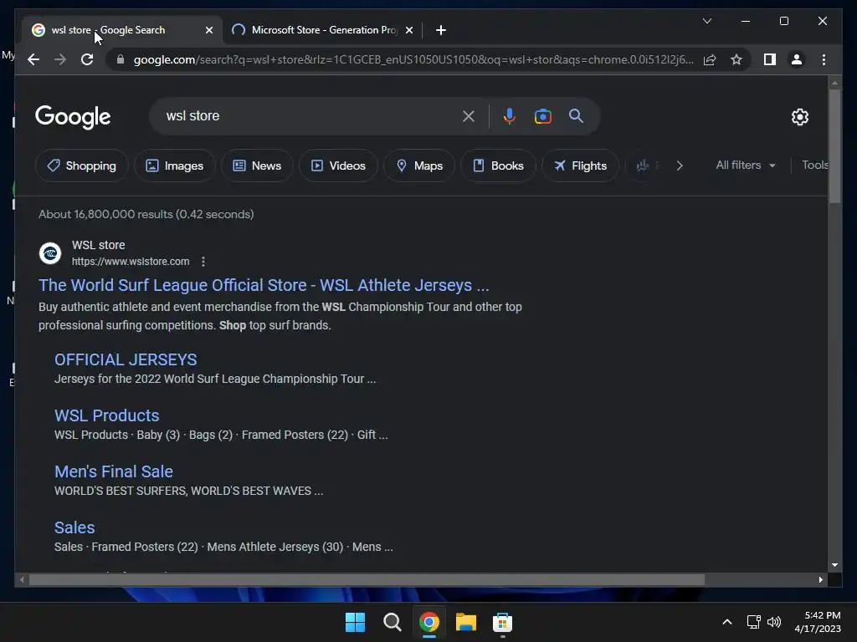Click the https://www.wslstore.com URL text

(131, 262)
